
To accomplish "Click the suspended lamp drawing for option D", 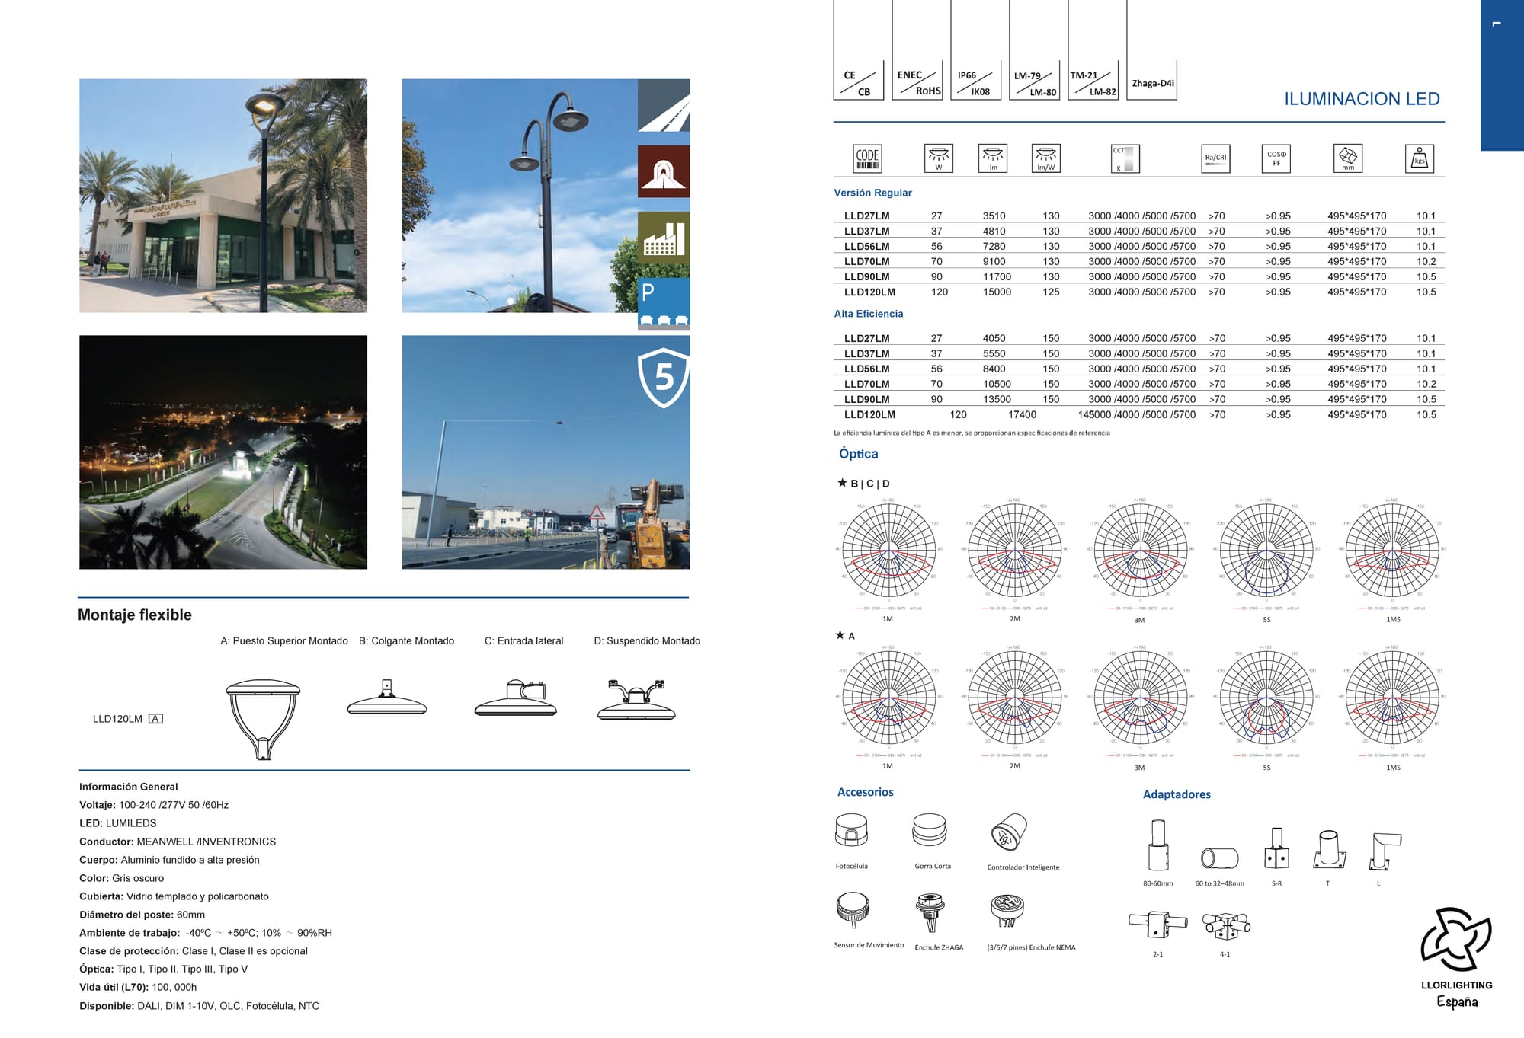I will [x=636, y=699].
